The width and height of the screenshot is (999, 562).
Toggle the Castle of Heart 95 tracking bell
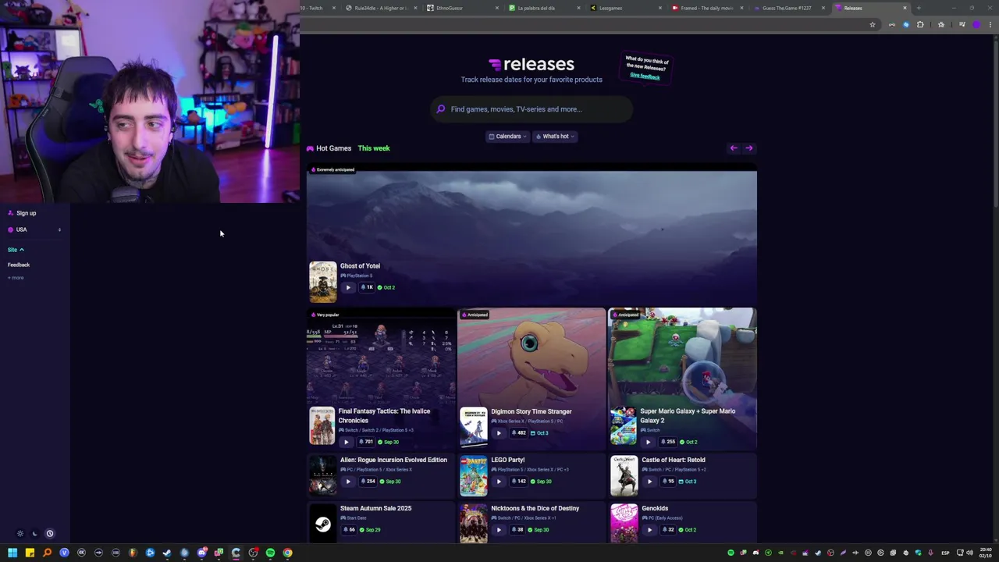(667, 482)
